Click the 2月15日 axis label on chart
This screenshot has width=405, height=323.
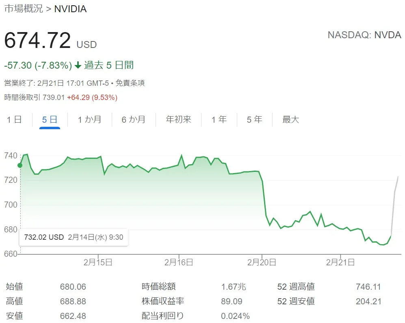pyautogui.click(x=98, y=262)
